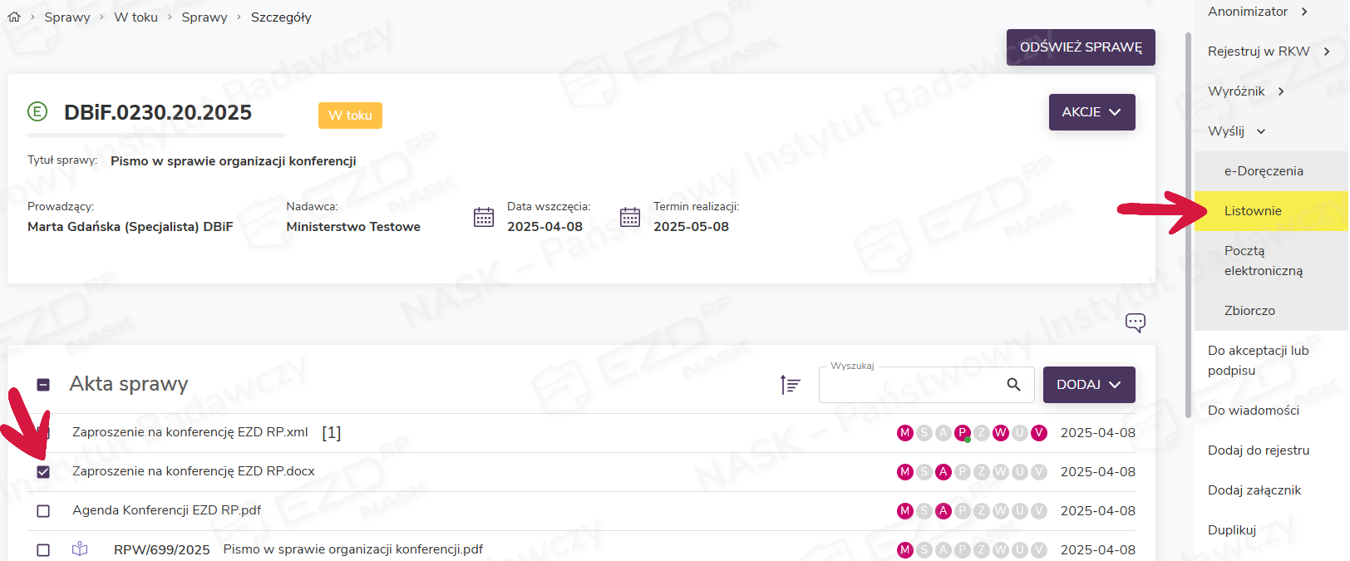Go to W toku in breadcrumb
The image size is (1350, 561).
[135, 17]
